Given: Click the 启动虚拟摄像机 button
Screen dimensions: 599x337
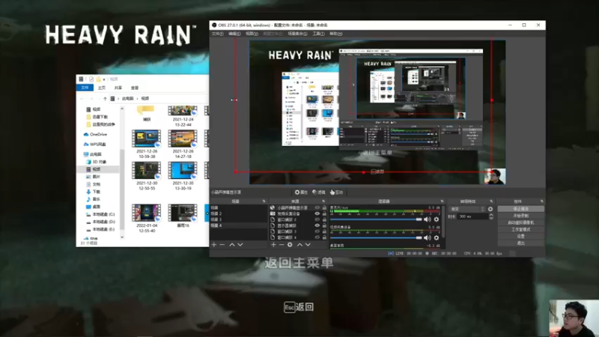Looking at the screenshot, I should (x=520, y=222).
